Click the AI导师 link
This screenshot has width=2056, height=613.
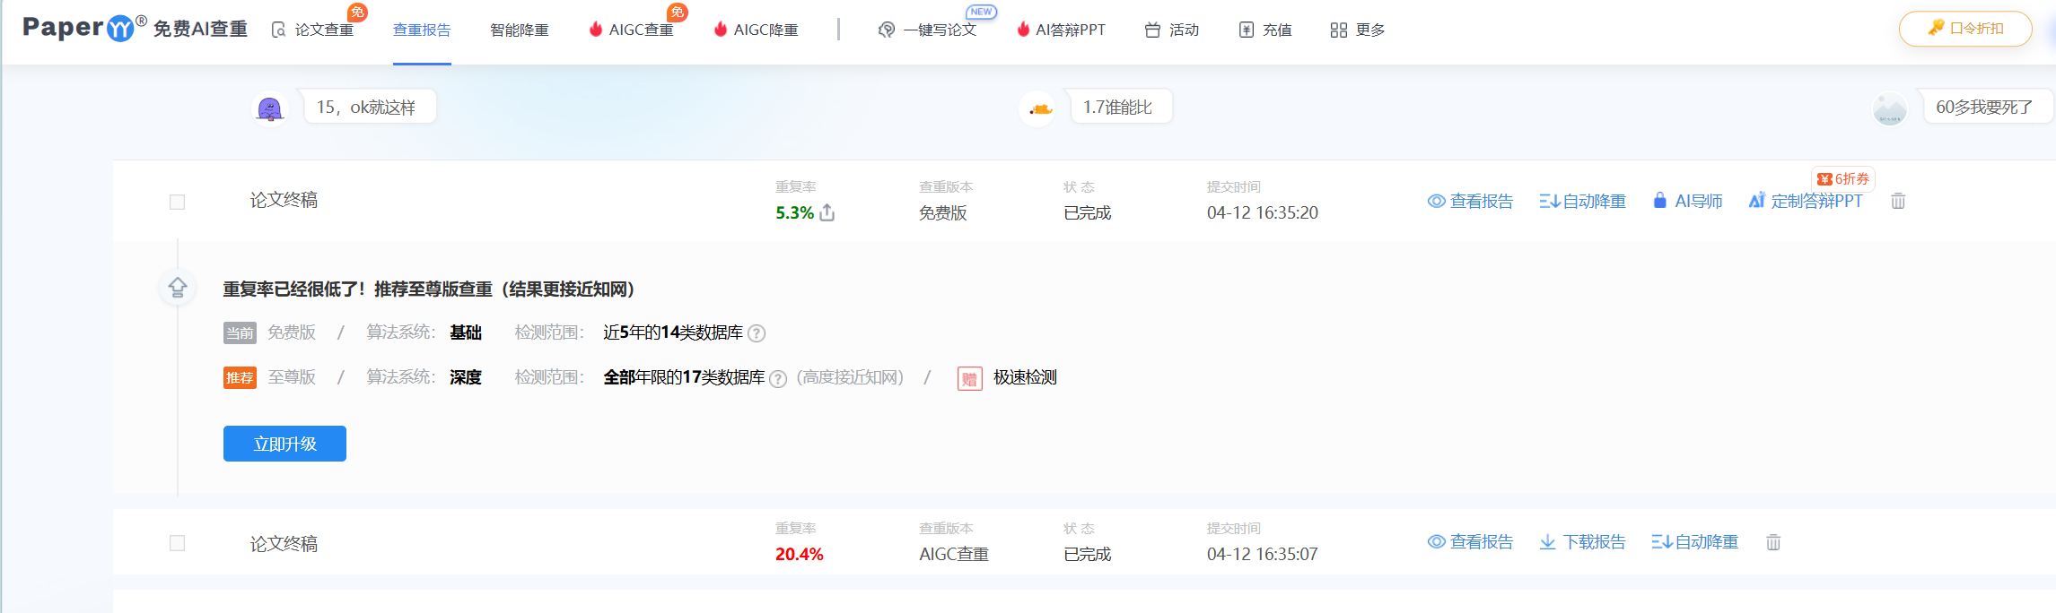click(1688, 201)
